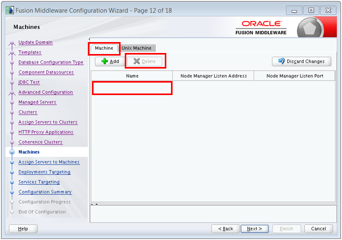Minimize the wizard window

point(294,10)
